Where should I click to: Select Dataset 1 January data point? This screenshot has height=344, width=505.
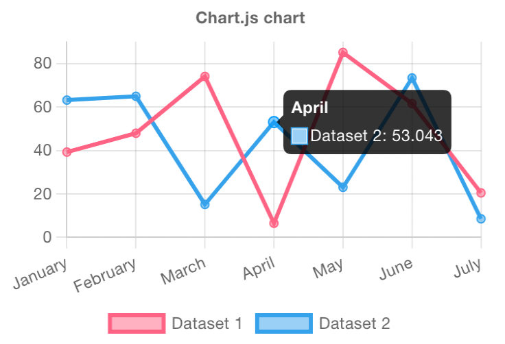pos(67,152)
